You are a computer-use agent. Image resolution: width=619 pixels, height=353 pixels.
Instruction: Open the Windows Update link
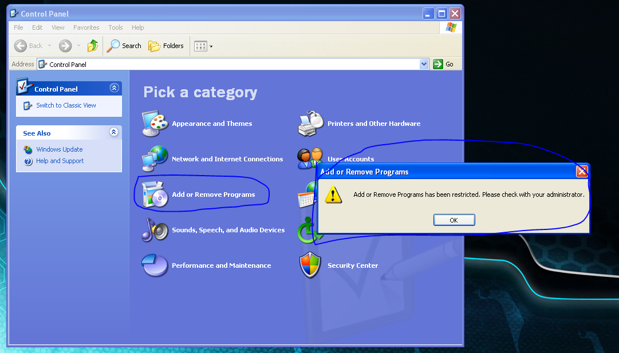pos(60,149)
